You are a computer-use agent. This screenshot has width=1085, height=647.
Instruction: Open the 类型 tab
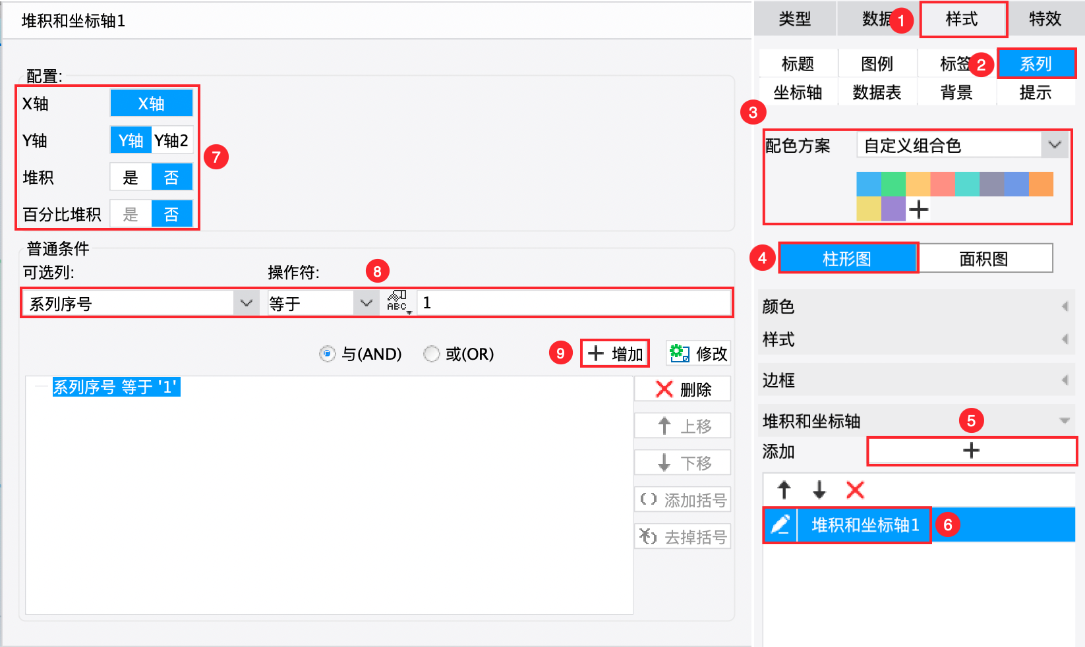click(x=795, y=18)
